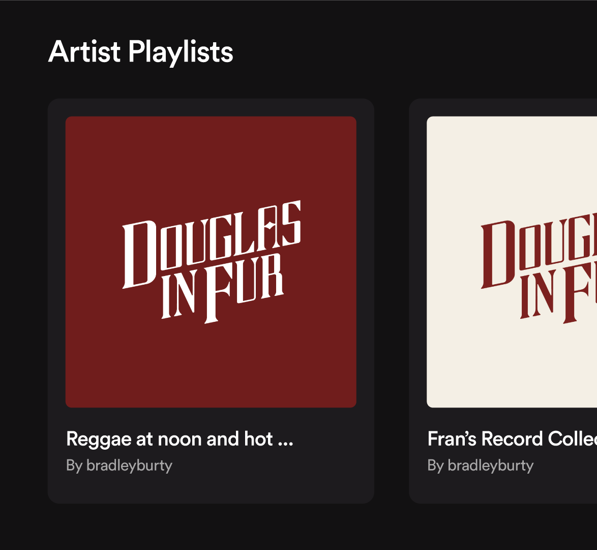Click the word 'Playlists' in the section heading
597x550 pixels.
tap(181, 52)
